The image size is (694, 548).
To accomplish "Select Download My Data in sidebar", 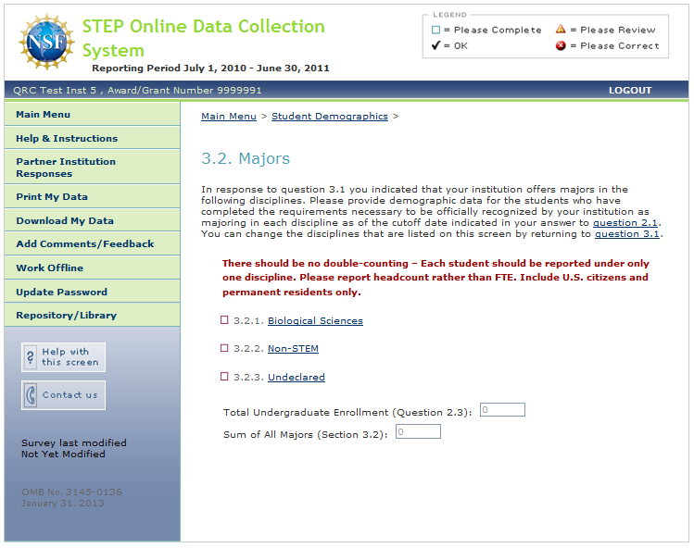I will click(x=65, y=221).
